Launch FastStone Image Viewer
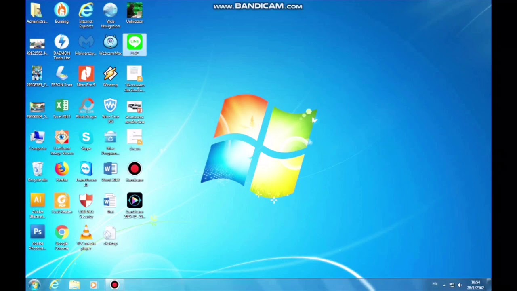 pyautogui.click(x=62, y=142)
